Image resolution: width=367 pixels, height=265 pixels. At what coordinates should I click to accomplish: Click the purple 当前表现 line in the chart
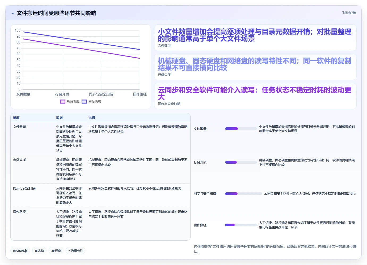click(82, 49)
